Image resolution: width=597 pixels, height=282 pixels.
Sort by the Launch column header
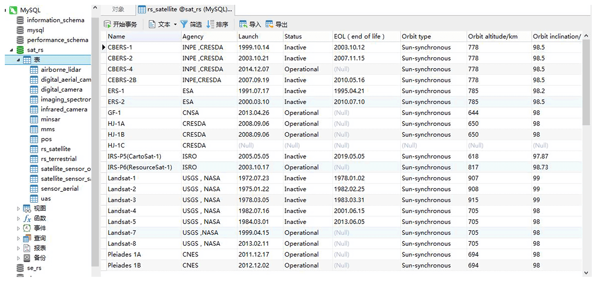click(248, 36)
